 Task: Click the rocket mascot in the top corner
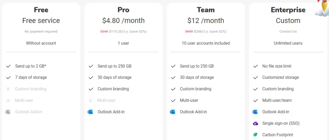coord(322,8)
